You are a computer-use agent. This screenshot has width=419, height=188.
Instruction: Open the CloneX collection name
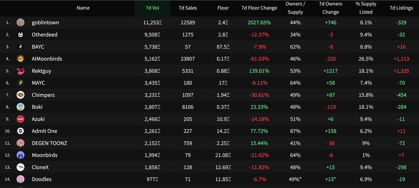pyautogui.click(x=40, y=167)
